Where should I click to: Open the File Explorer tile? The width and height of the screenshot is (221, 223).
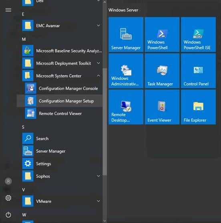click(198, 107)
